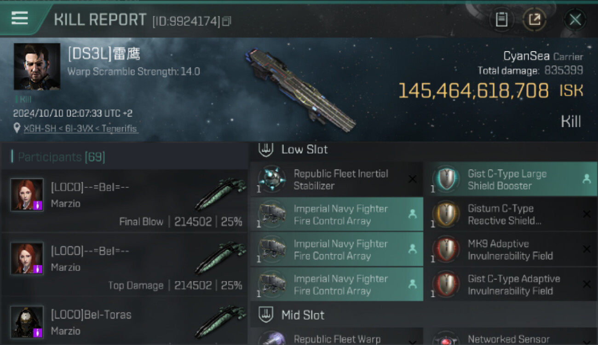The image size is (598, 345).
Task: Click the location pin icon
Action: coord(17,128)
